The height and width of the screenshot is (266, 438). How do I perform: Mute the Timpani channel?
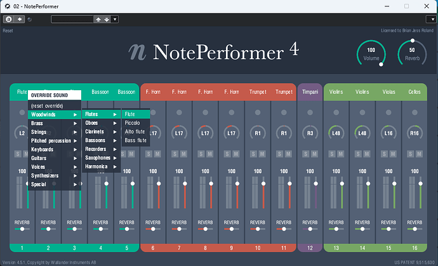314,154
